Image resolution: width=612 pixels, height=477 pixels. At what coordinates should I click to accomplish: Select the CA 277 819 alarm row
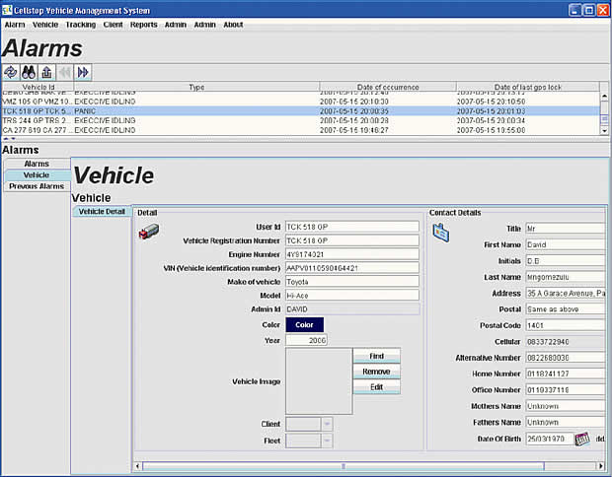click(x=301, y=130)
